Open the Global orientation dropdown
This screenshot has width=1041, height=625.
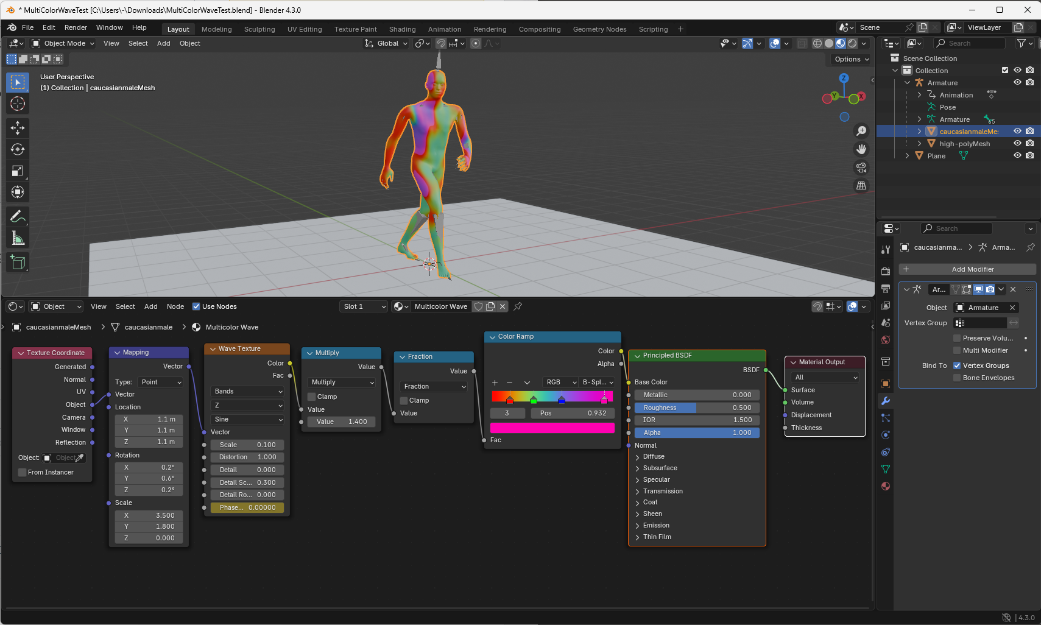[x=386, y=43]
